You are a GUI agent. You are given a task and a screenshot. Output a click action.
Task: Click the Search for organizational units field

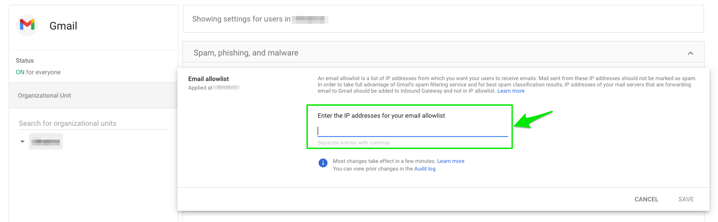click(93, 123)
